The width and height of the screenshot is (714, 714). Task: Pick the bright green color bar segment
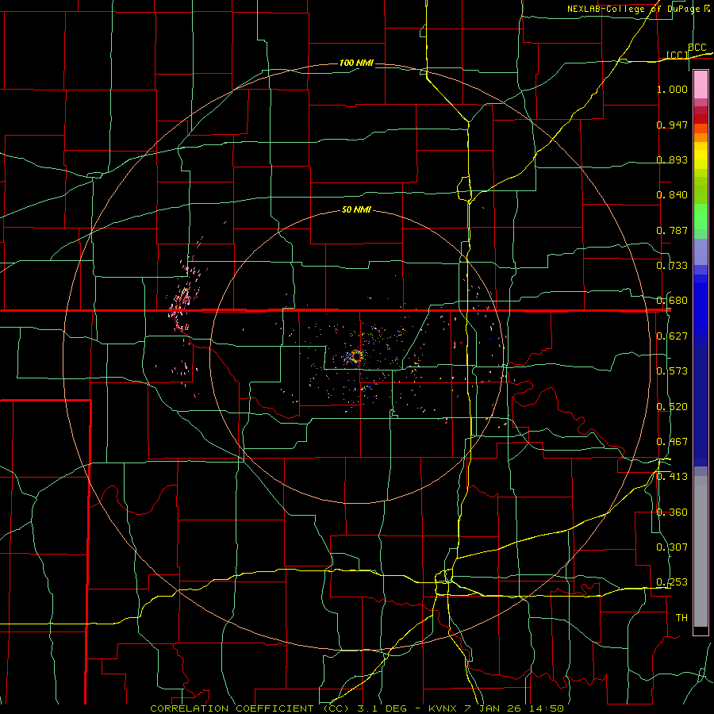701,217
